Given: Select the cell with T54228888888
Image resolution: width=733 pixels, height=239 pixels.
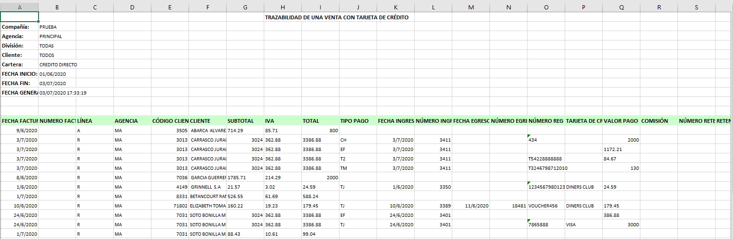Looking at the screenshot, I should point(545,159).
